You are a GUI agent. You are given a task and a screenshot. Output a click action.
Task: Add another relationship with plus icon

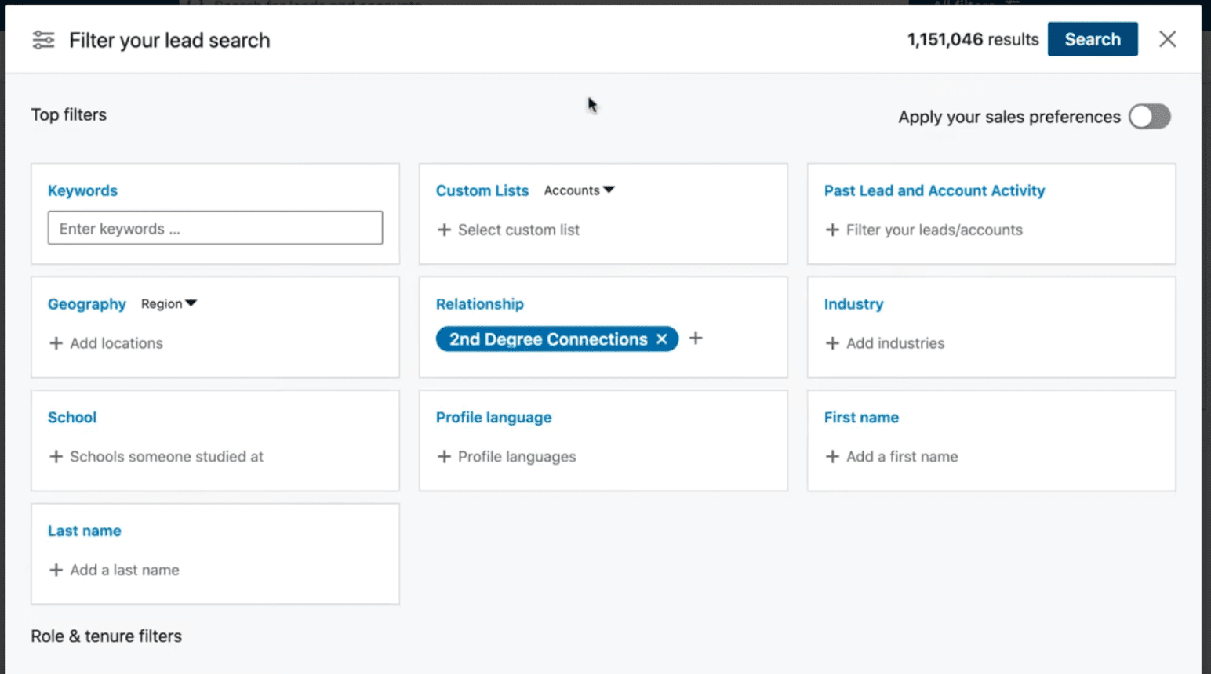(x=696, y=339)
